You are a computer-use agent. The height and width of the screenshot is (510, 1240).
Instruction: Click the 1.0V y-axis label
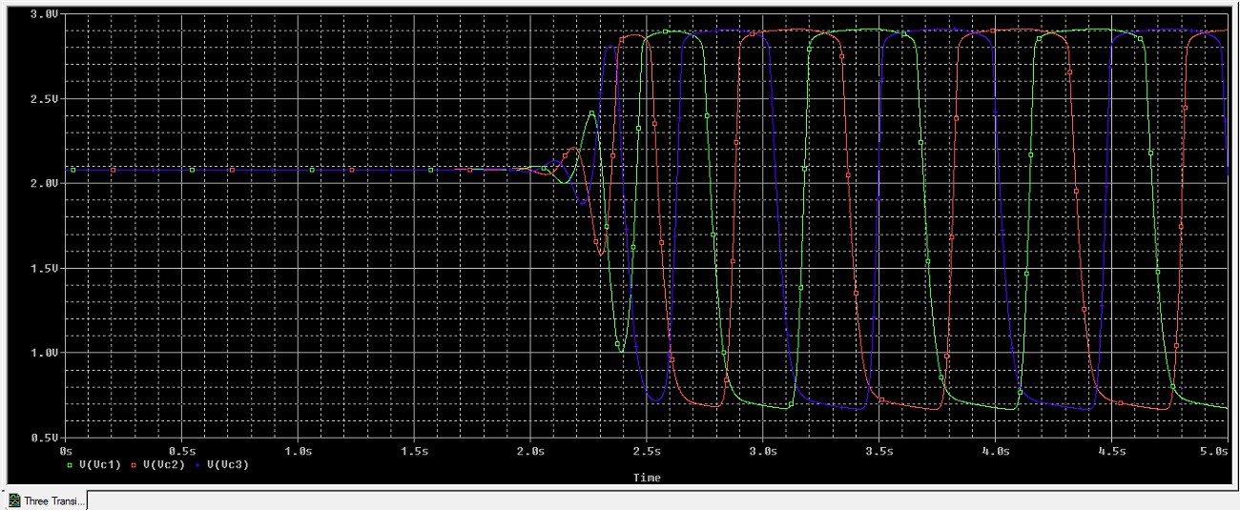tap(44, 353)
